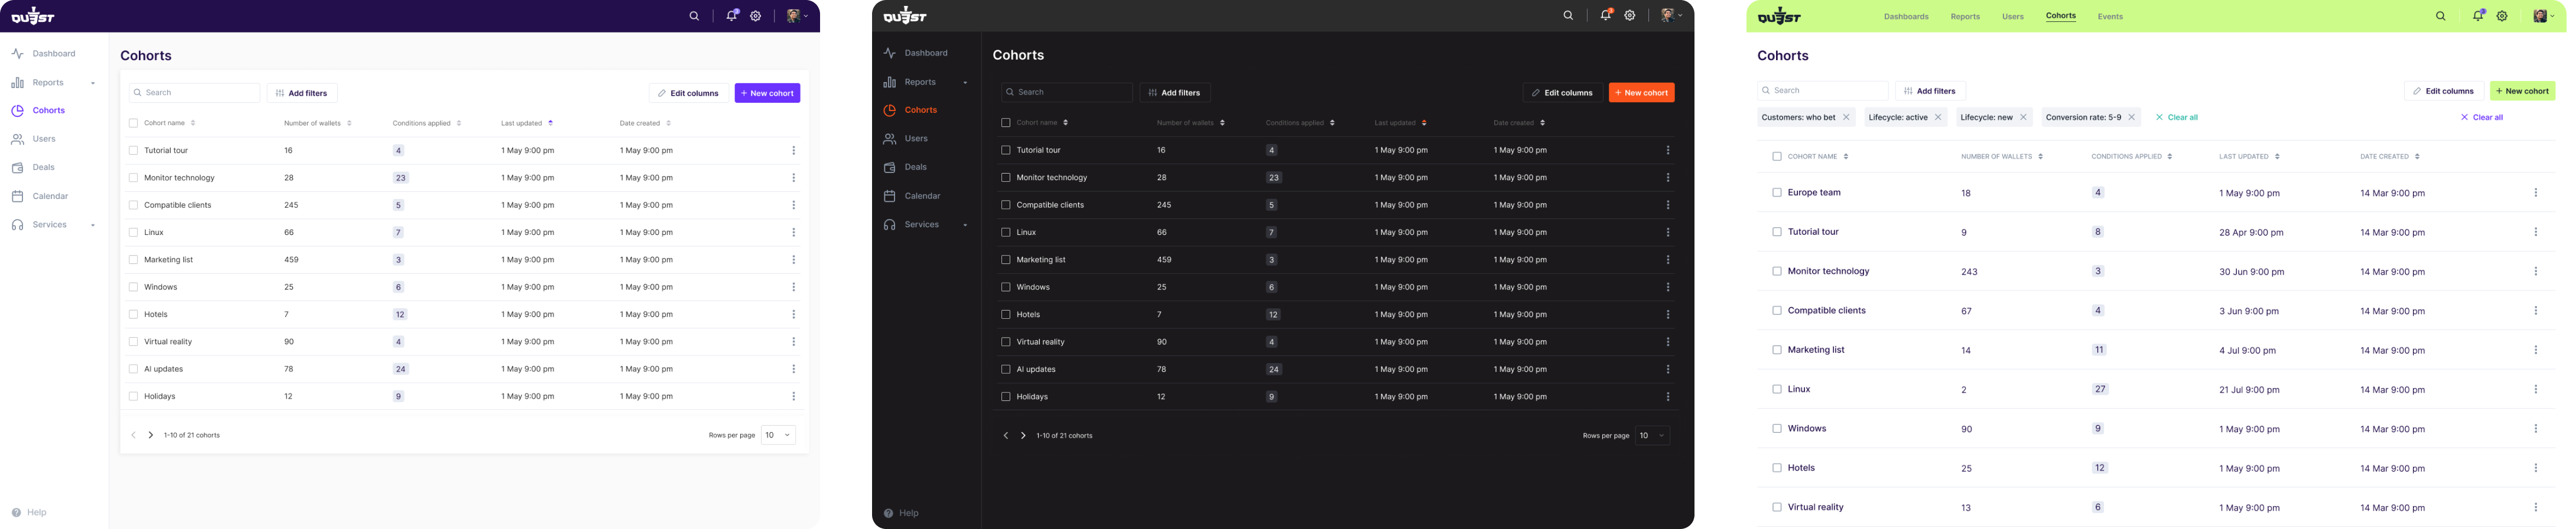Click the logo in green-header window

point(1779,16)
